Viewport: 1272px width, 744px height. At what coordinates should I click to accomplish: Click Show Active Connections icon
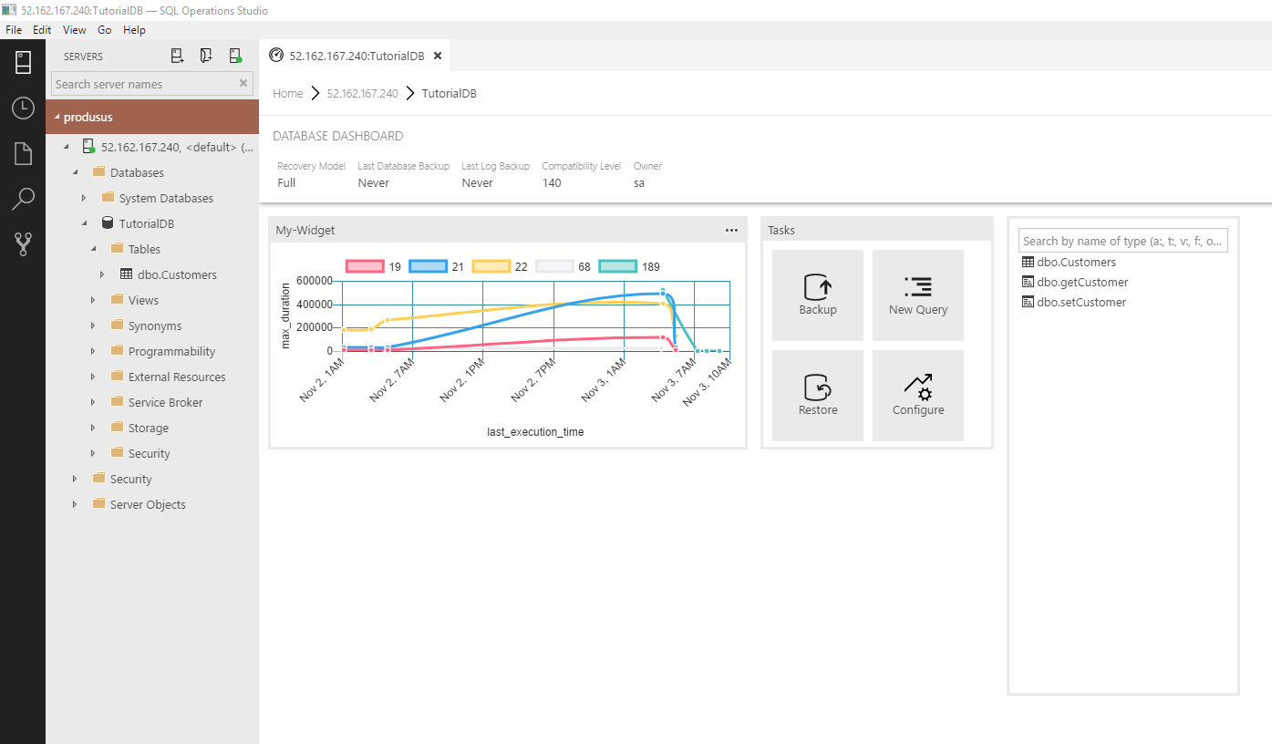point(235,57)
